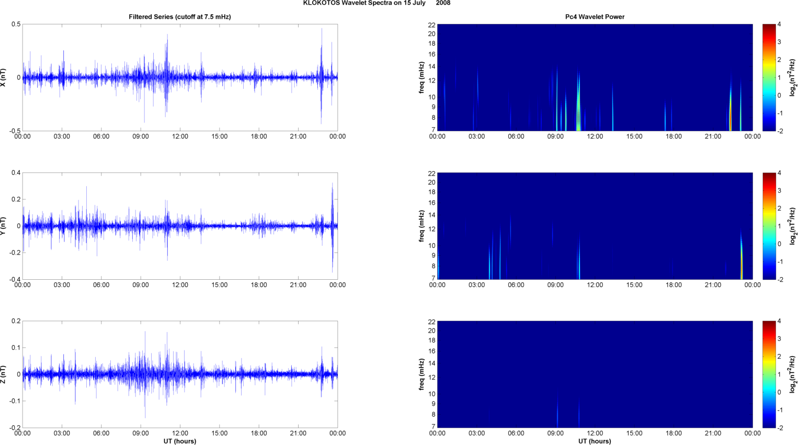The width and height of the screenshot is (798, 445).
Task: Click freq (mHz) label of bottom spectrogram
Action: pyautogui.click(x=421, y=374)
